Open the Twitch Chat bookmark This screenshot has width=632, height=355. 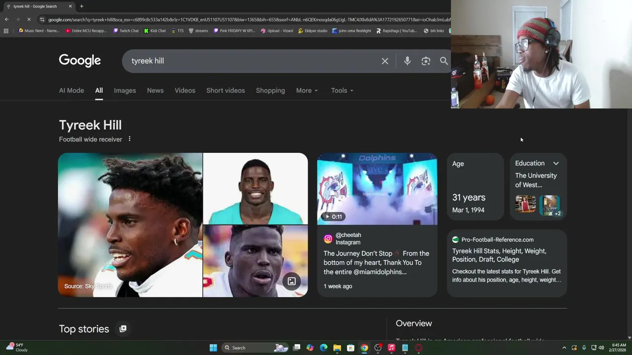tap(126, 31)
